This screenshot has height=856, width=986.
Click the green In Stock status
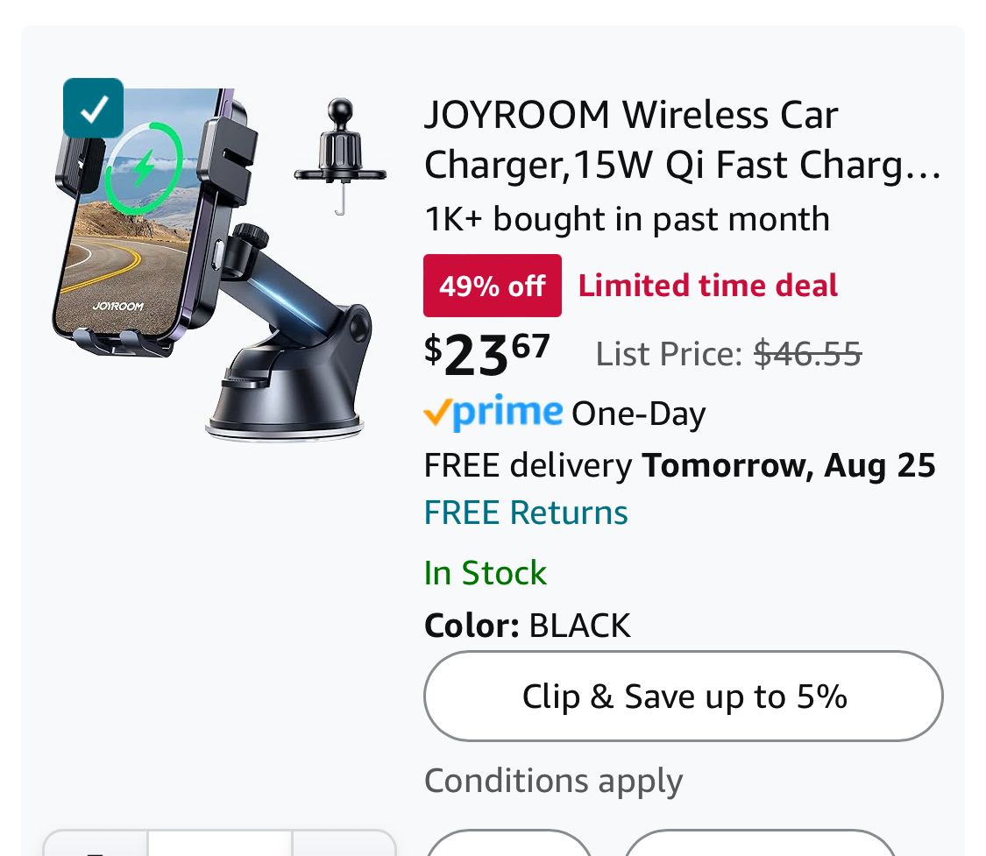(x=485, y=573)
